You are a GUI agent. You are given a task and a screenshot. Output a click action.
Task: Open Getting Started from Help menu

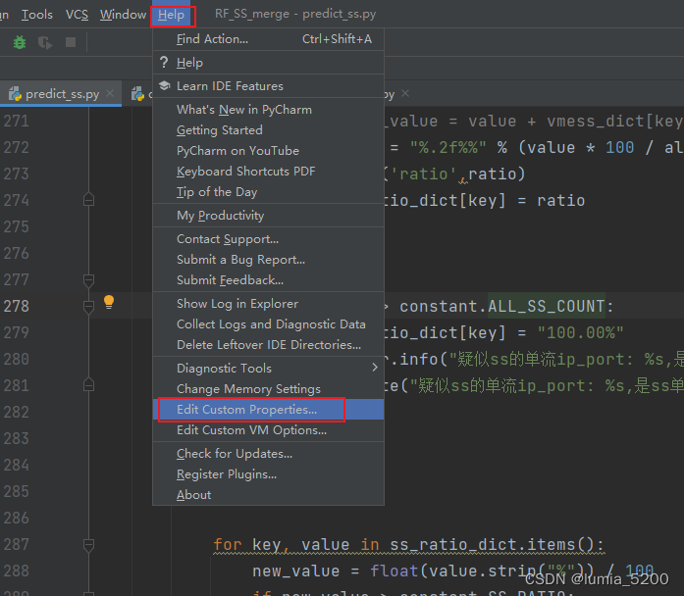pos(268,129)
